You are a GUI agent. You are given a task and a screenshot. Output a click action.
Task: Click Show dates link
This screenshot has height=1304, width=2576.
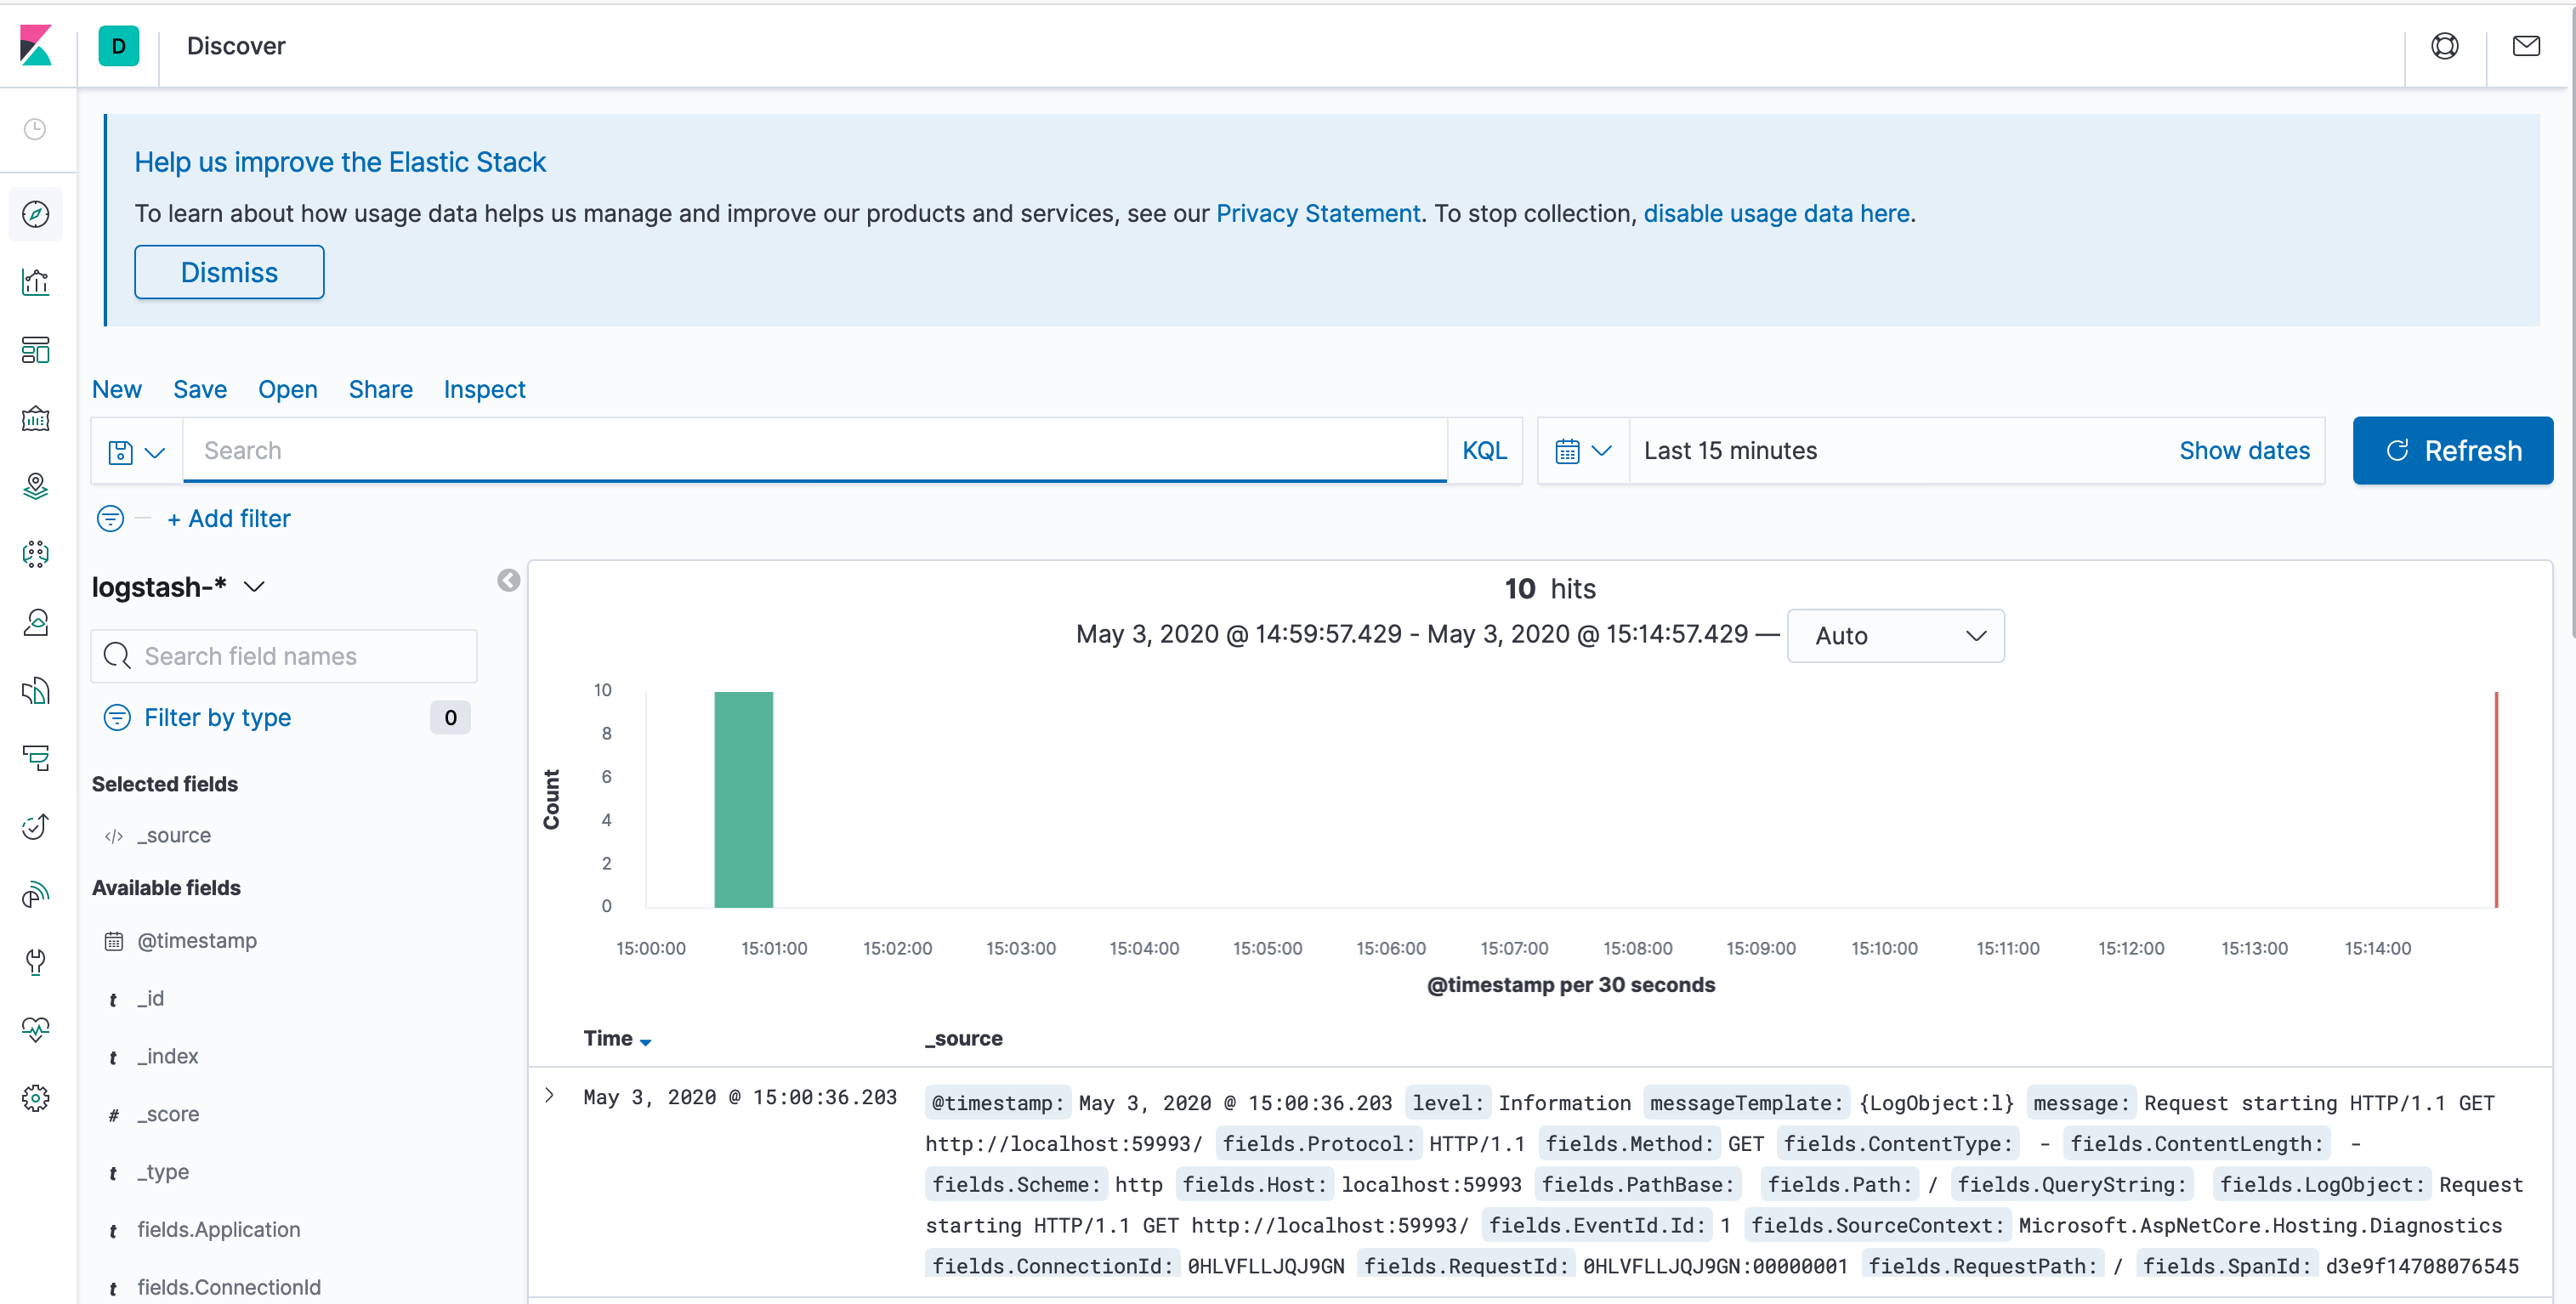[x=2244, y=451]
